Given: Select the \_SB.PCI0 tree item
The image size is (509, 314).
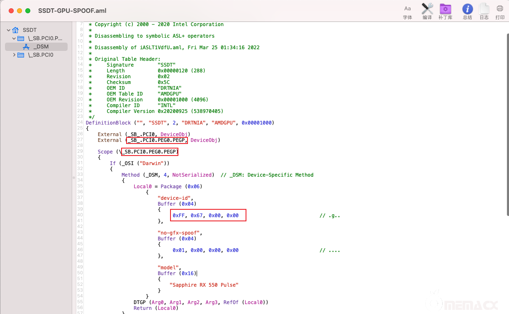Looking at the screenshot, I should click(41, 55).
